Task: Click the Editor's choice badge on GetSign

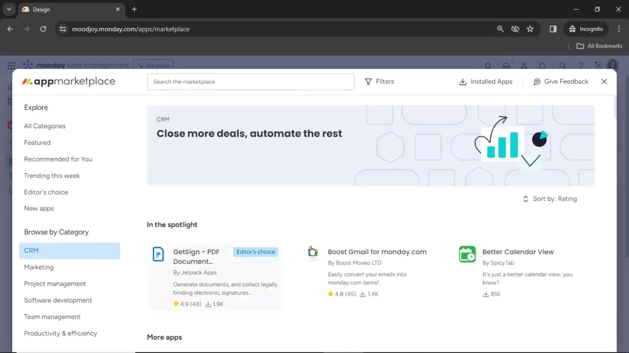Action: pyautogui.click(x=256, y=252)
